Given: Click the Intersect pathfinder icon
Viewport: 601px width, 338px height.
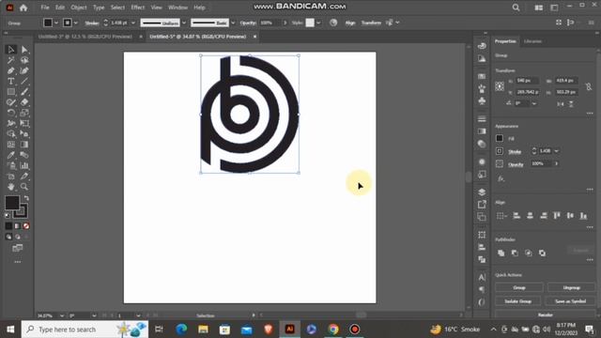Looking at the screenshot, I should [x=528, y=253].
